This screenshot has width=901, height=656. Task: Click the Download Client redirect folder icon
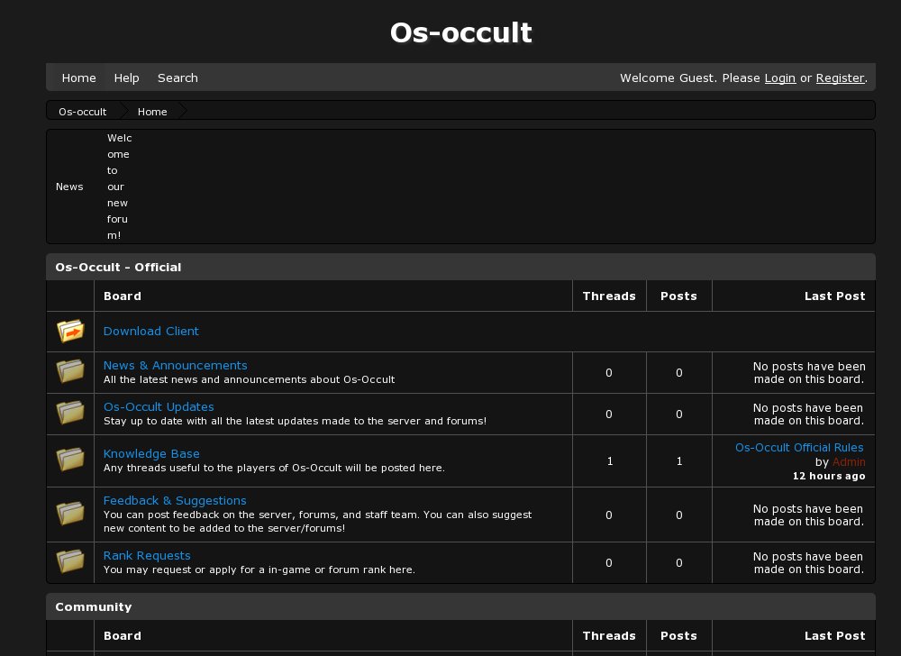click(70, 332)
